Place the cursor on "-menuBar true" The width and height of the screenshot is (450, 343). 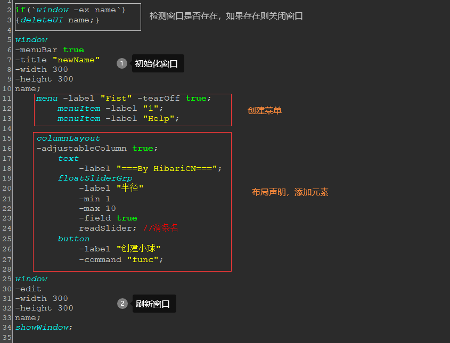tap(50, 50)
